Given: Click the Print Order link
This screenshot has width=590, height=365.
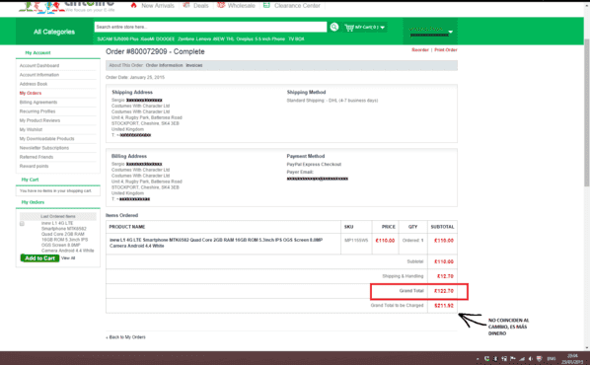Looking at the screenshot, I should (446, 50).
